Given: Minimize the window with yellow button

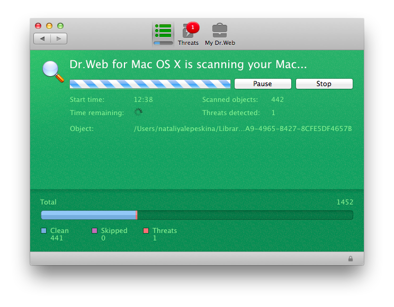Looking at the screenshot, I should tap(49, 26).
